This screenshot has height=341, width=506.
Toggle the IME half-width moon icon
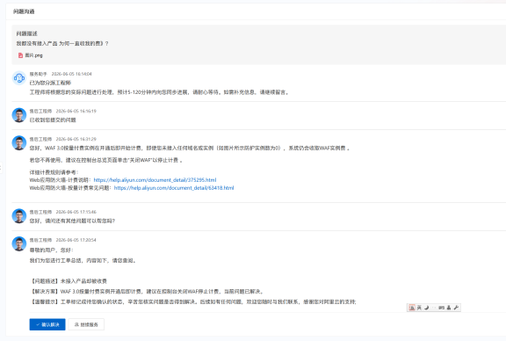click(426, 308)
